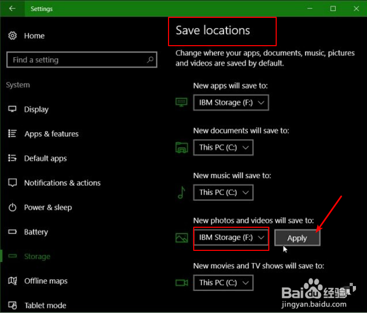
Task: Open Default apps page
Action: pyautogui.click(x=45, y=158)
